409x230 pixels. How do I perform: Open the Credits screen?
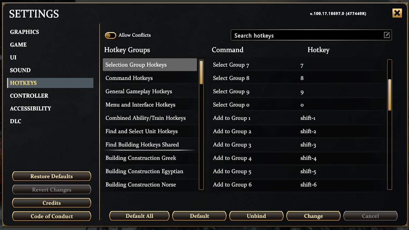click(x=51, y=203)
